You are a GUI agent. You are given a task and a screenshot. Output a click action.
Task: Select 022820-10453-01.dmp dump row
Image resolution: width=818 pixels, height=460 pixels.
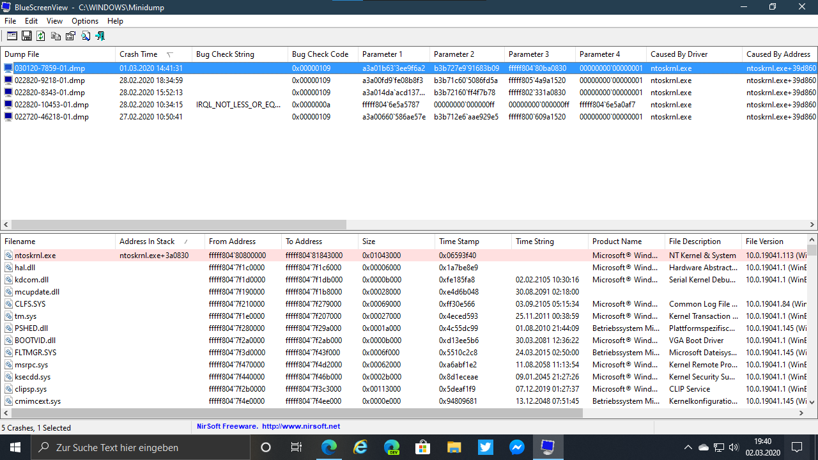tap(409, 105)
